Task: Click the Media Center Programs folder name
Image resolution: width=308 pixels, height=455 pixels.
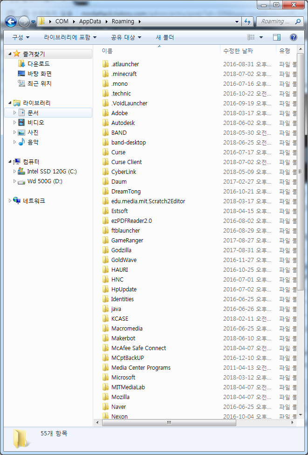Action: pyautogui.click(x=141, y=368)
